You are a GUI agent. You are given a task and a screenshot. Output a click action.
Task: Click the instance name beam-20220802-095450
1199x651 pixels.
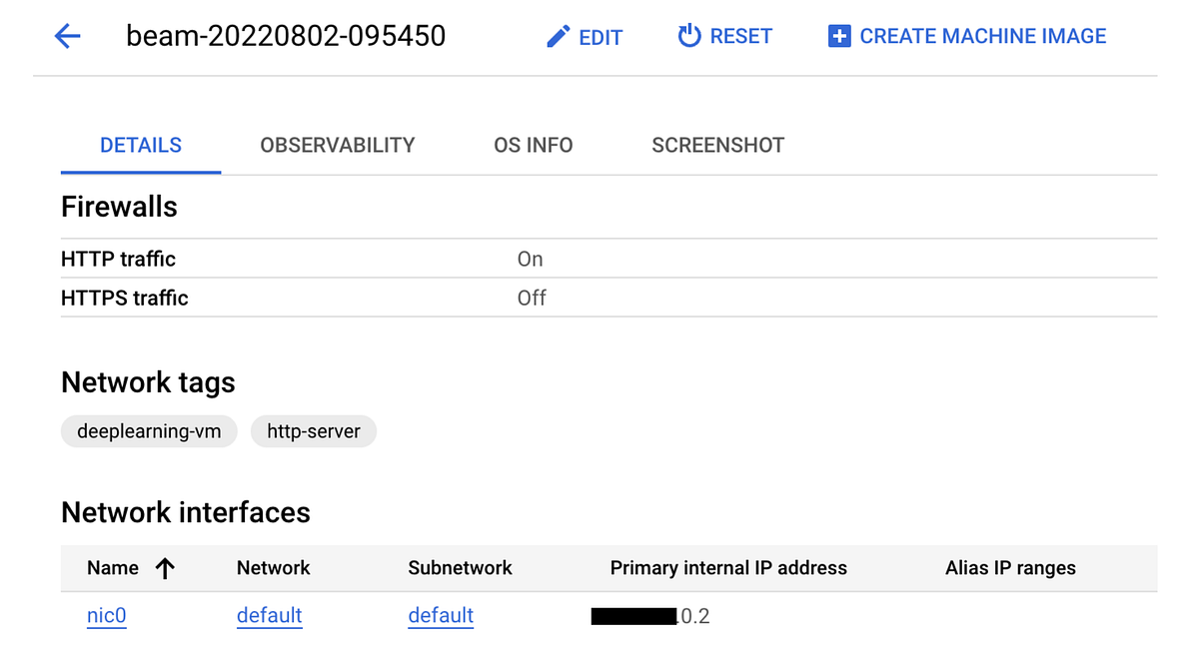point(284,36)
